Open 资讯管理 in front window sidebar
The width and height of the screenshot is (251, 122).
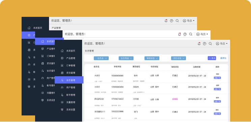point(71,73)
